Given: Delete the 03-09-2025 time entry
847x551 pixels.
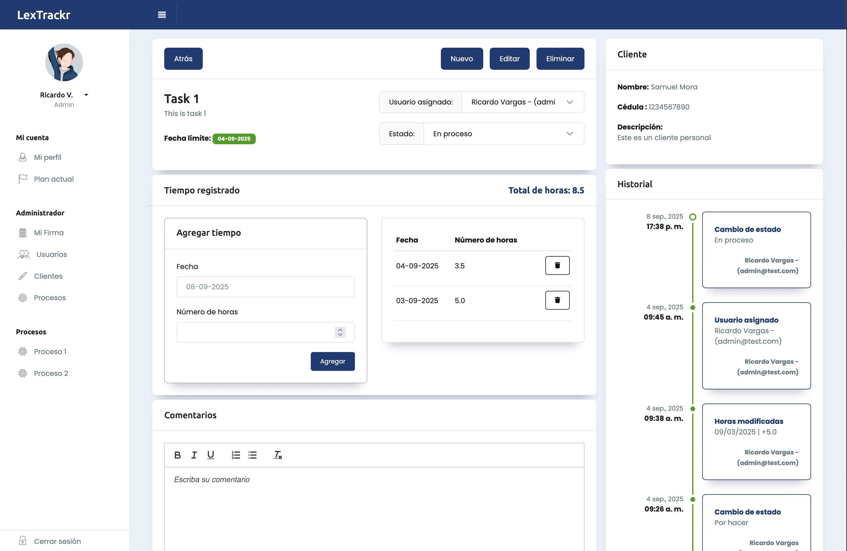Looking at the screenshot, I should [x=557, y=300].
